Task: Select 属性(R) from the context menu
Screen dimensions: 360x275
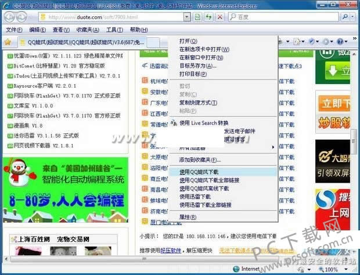Action: click(x=223, y=217)
